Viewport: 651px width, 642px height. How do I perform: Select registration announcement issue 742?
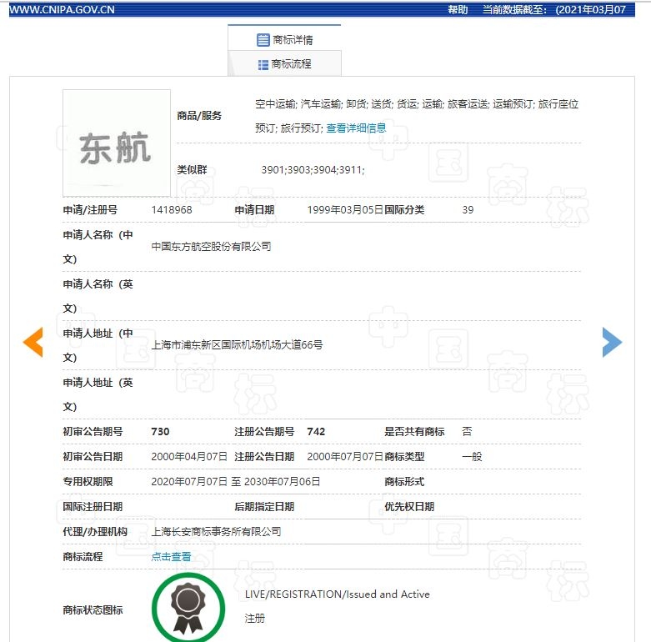coord(316,431)
